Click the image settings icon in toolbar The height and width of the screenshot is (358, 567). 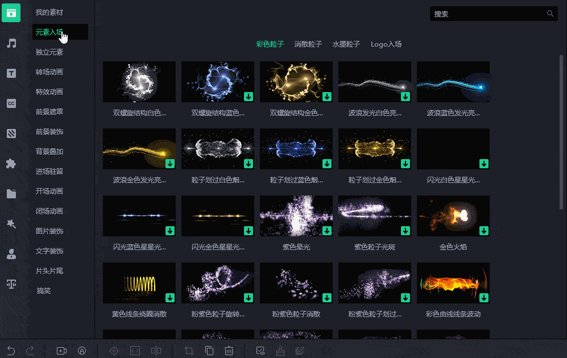pos(260,351)
